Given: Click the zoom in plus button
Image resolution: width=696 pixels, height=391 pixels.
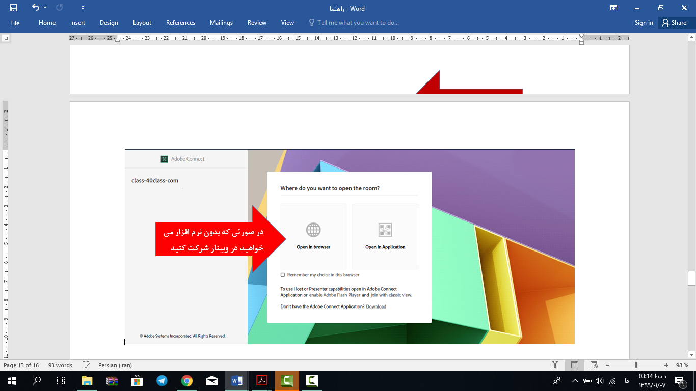Looking at the screenshot, I should [x=666, y=365].
